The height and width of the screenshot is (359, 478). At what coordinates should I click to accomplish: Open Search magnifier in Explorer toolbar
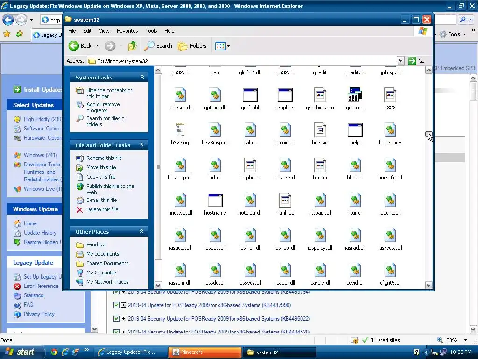(x=149, y=46)
